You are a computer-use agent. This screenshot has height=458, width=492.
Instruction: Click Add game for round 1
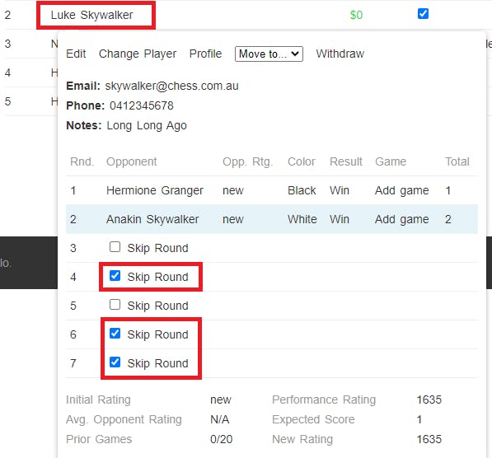coord(401,190)
